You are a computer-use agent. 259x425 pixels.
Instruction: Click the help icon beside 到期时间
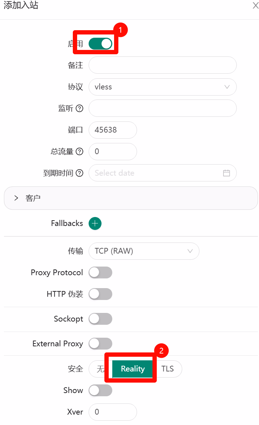tap(80, 173)
